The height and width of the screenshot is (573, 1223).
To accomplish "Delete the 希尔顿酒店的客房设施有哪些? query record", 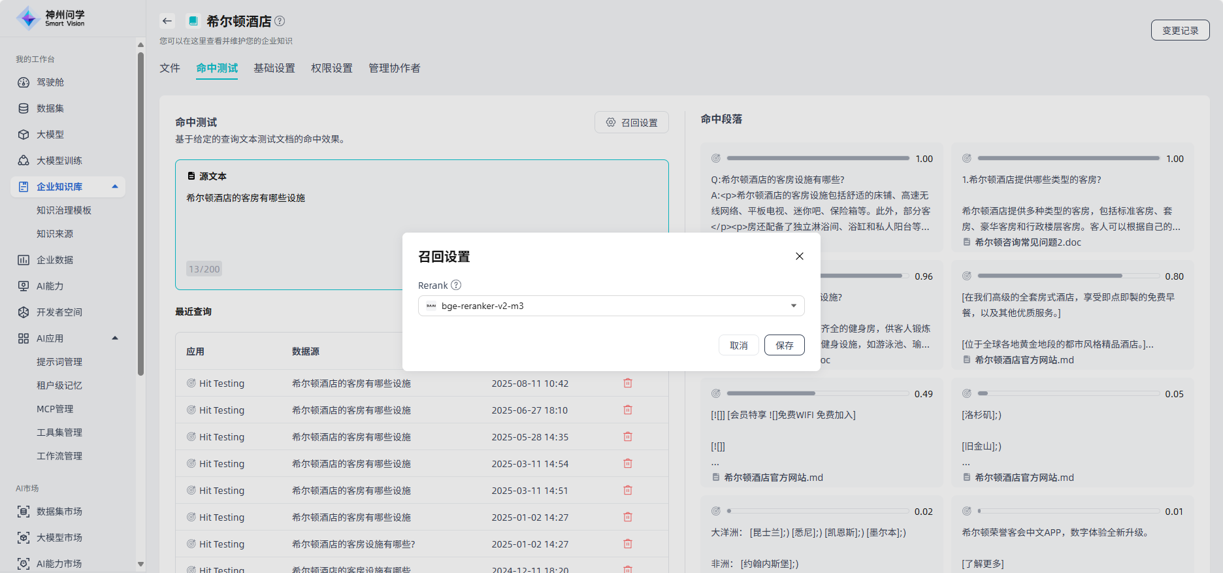I will click(628, 544).
